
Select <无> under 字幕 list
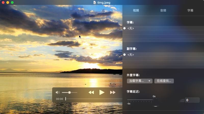pos(131,28)
